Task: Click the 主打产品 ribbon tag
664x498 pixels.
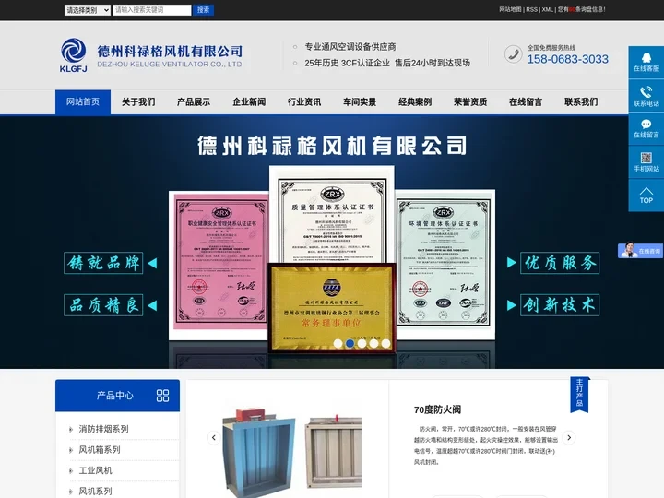Action: (579, 395)
